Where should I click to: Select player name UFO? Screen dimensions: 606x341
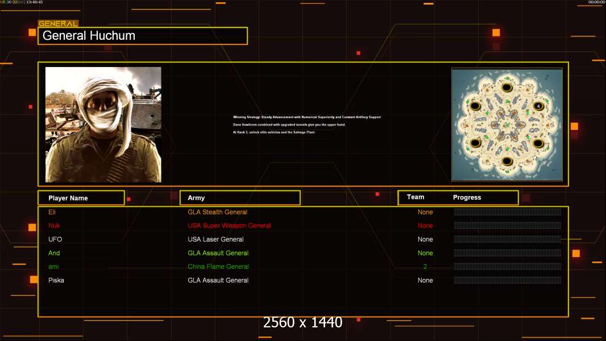(55, 239)
